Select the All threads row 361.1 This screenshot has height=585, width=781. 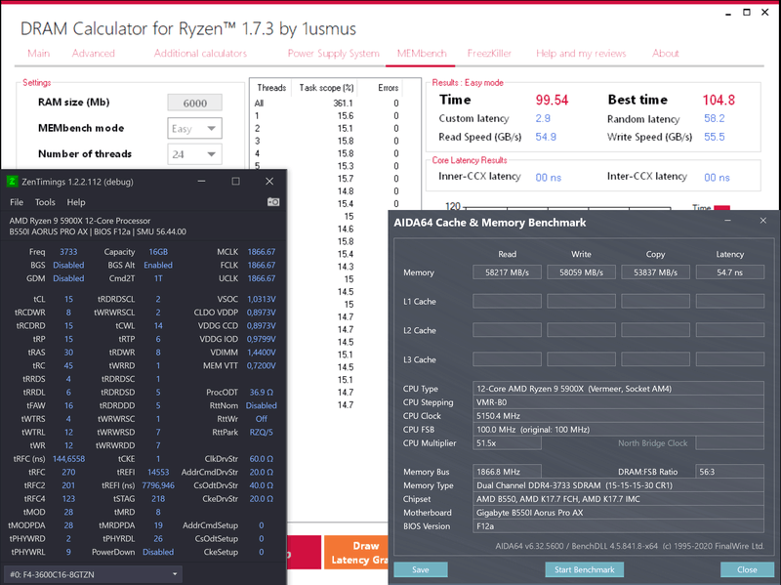(x=327, y=104)
